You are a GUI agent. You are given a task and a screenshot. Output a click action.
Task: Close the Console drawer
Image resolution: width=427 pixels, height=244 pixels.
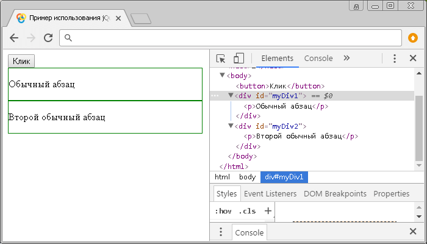coord(413,231)
